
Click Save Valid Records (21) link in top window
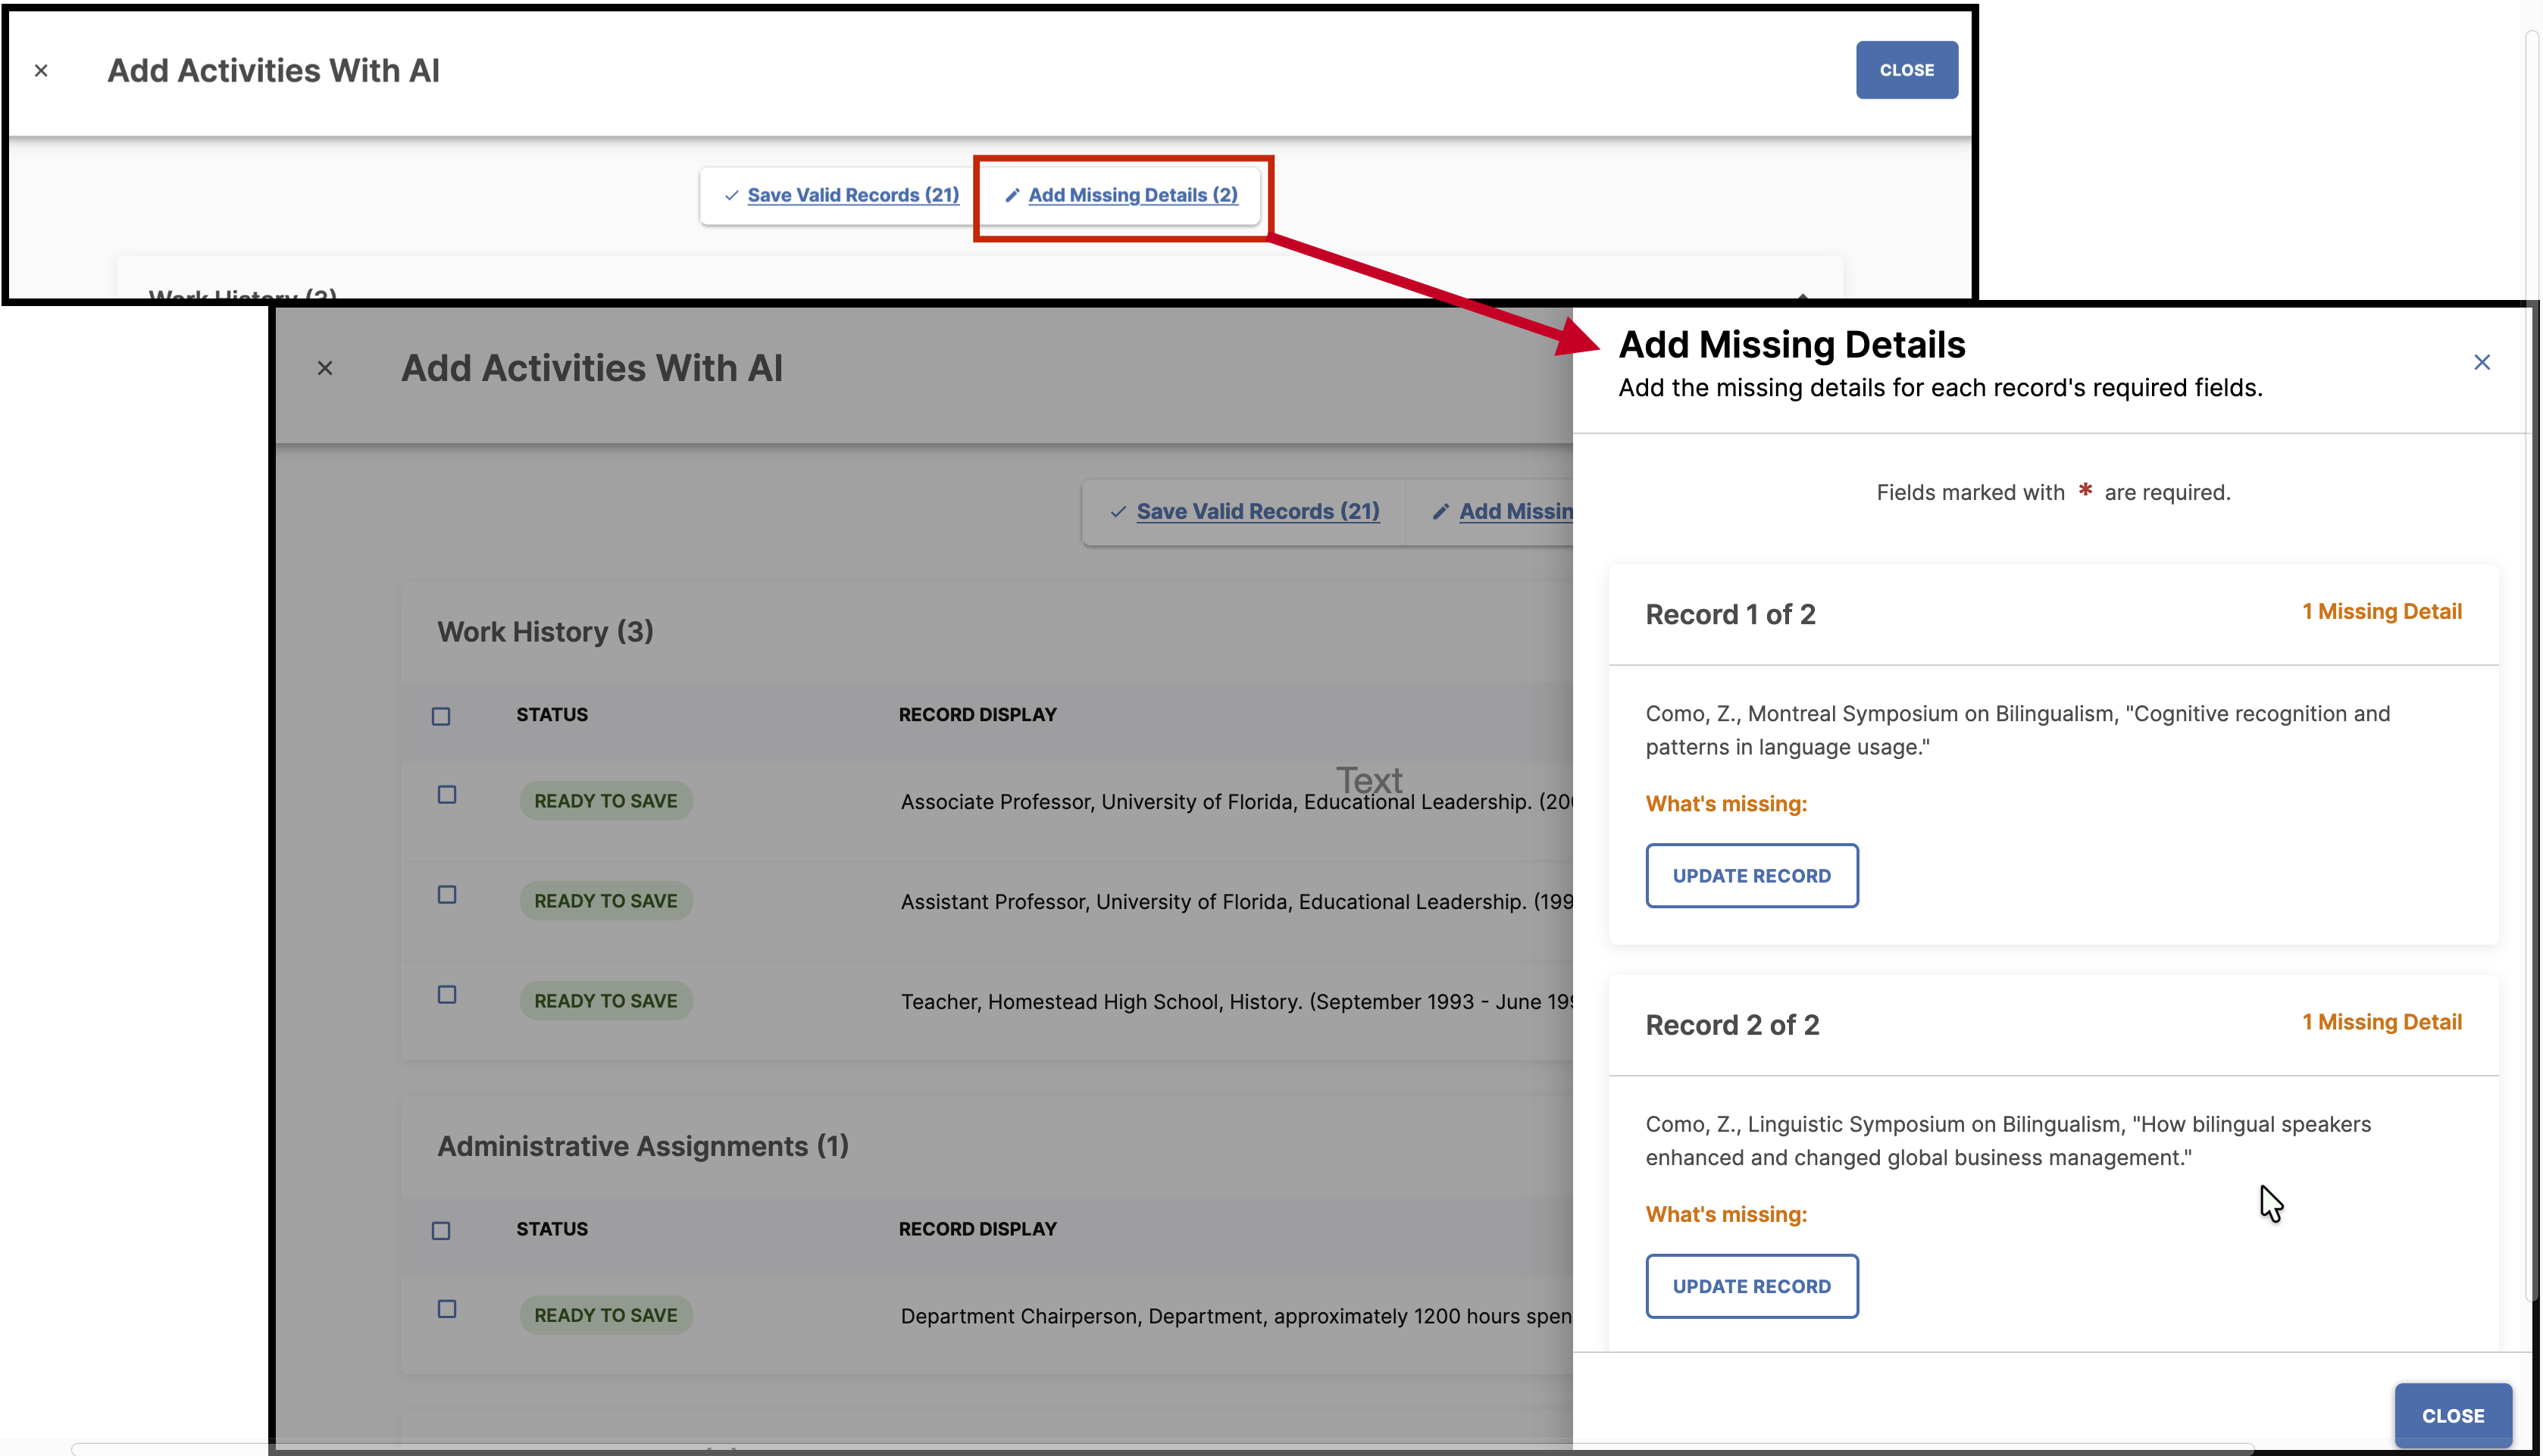(x=852, y=195)
